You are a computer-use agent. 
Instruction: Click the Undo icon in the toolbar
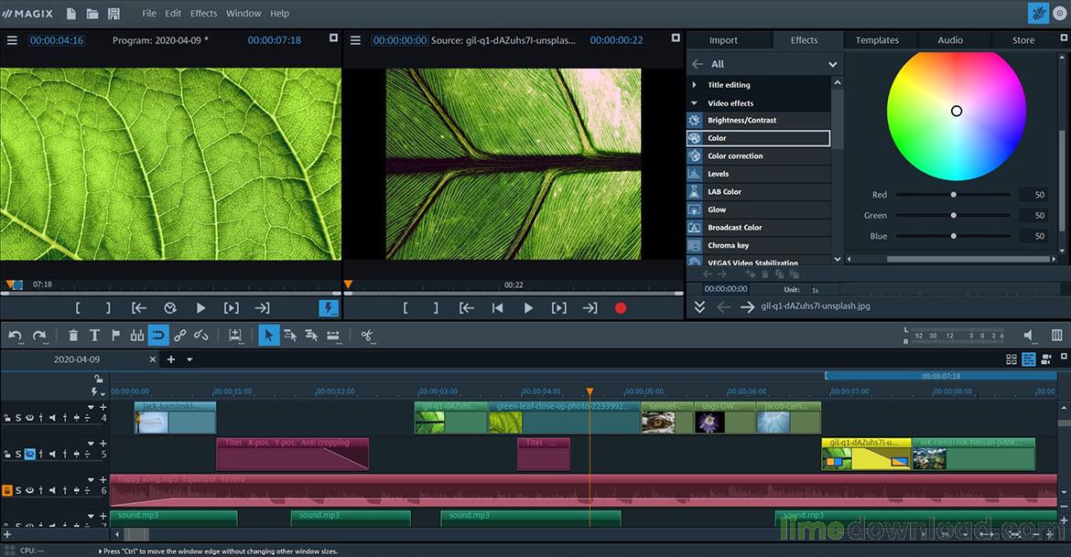click(16, 335)
